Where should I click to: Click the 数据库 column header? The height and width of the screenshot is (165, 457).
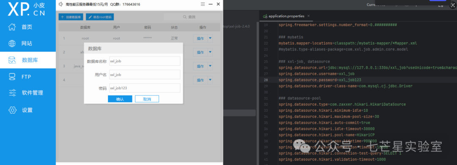tap(85, 27)
